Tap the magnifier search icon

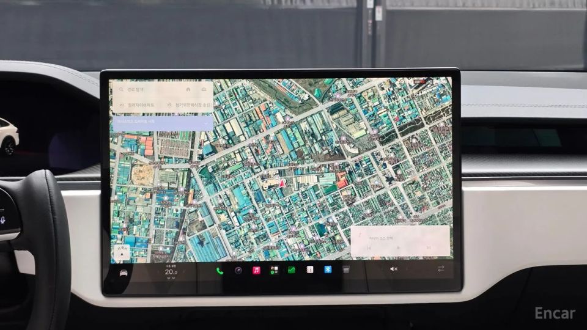pyautogui.click(x=121, y=89)
